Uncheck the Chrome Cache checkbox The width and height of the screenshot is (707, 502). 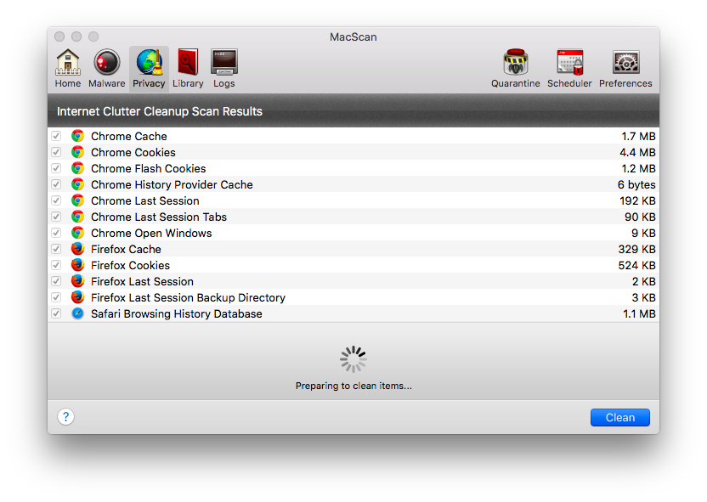(56, 136)
